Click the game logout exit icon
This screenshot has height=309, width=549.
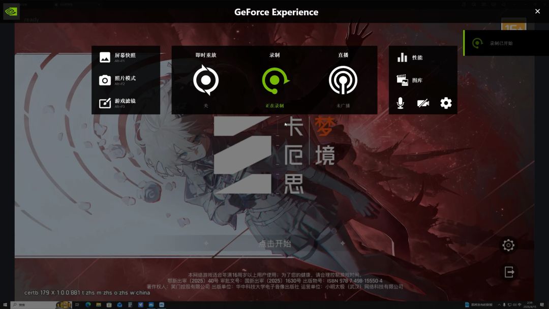tap(509, 271)
